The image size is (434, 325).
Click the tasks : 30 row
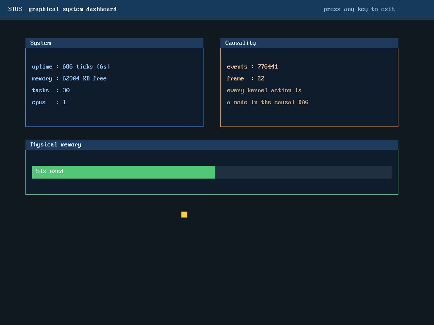pos(51,91)
